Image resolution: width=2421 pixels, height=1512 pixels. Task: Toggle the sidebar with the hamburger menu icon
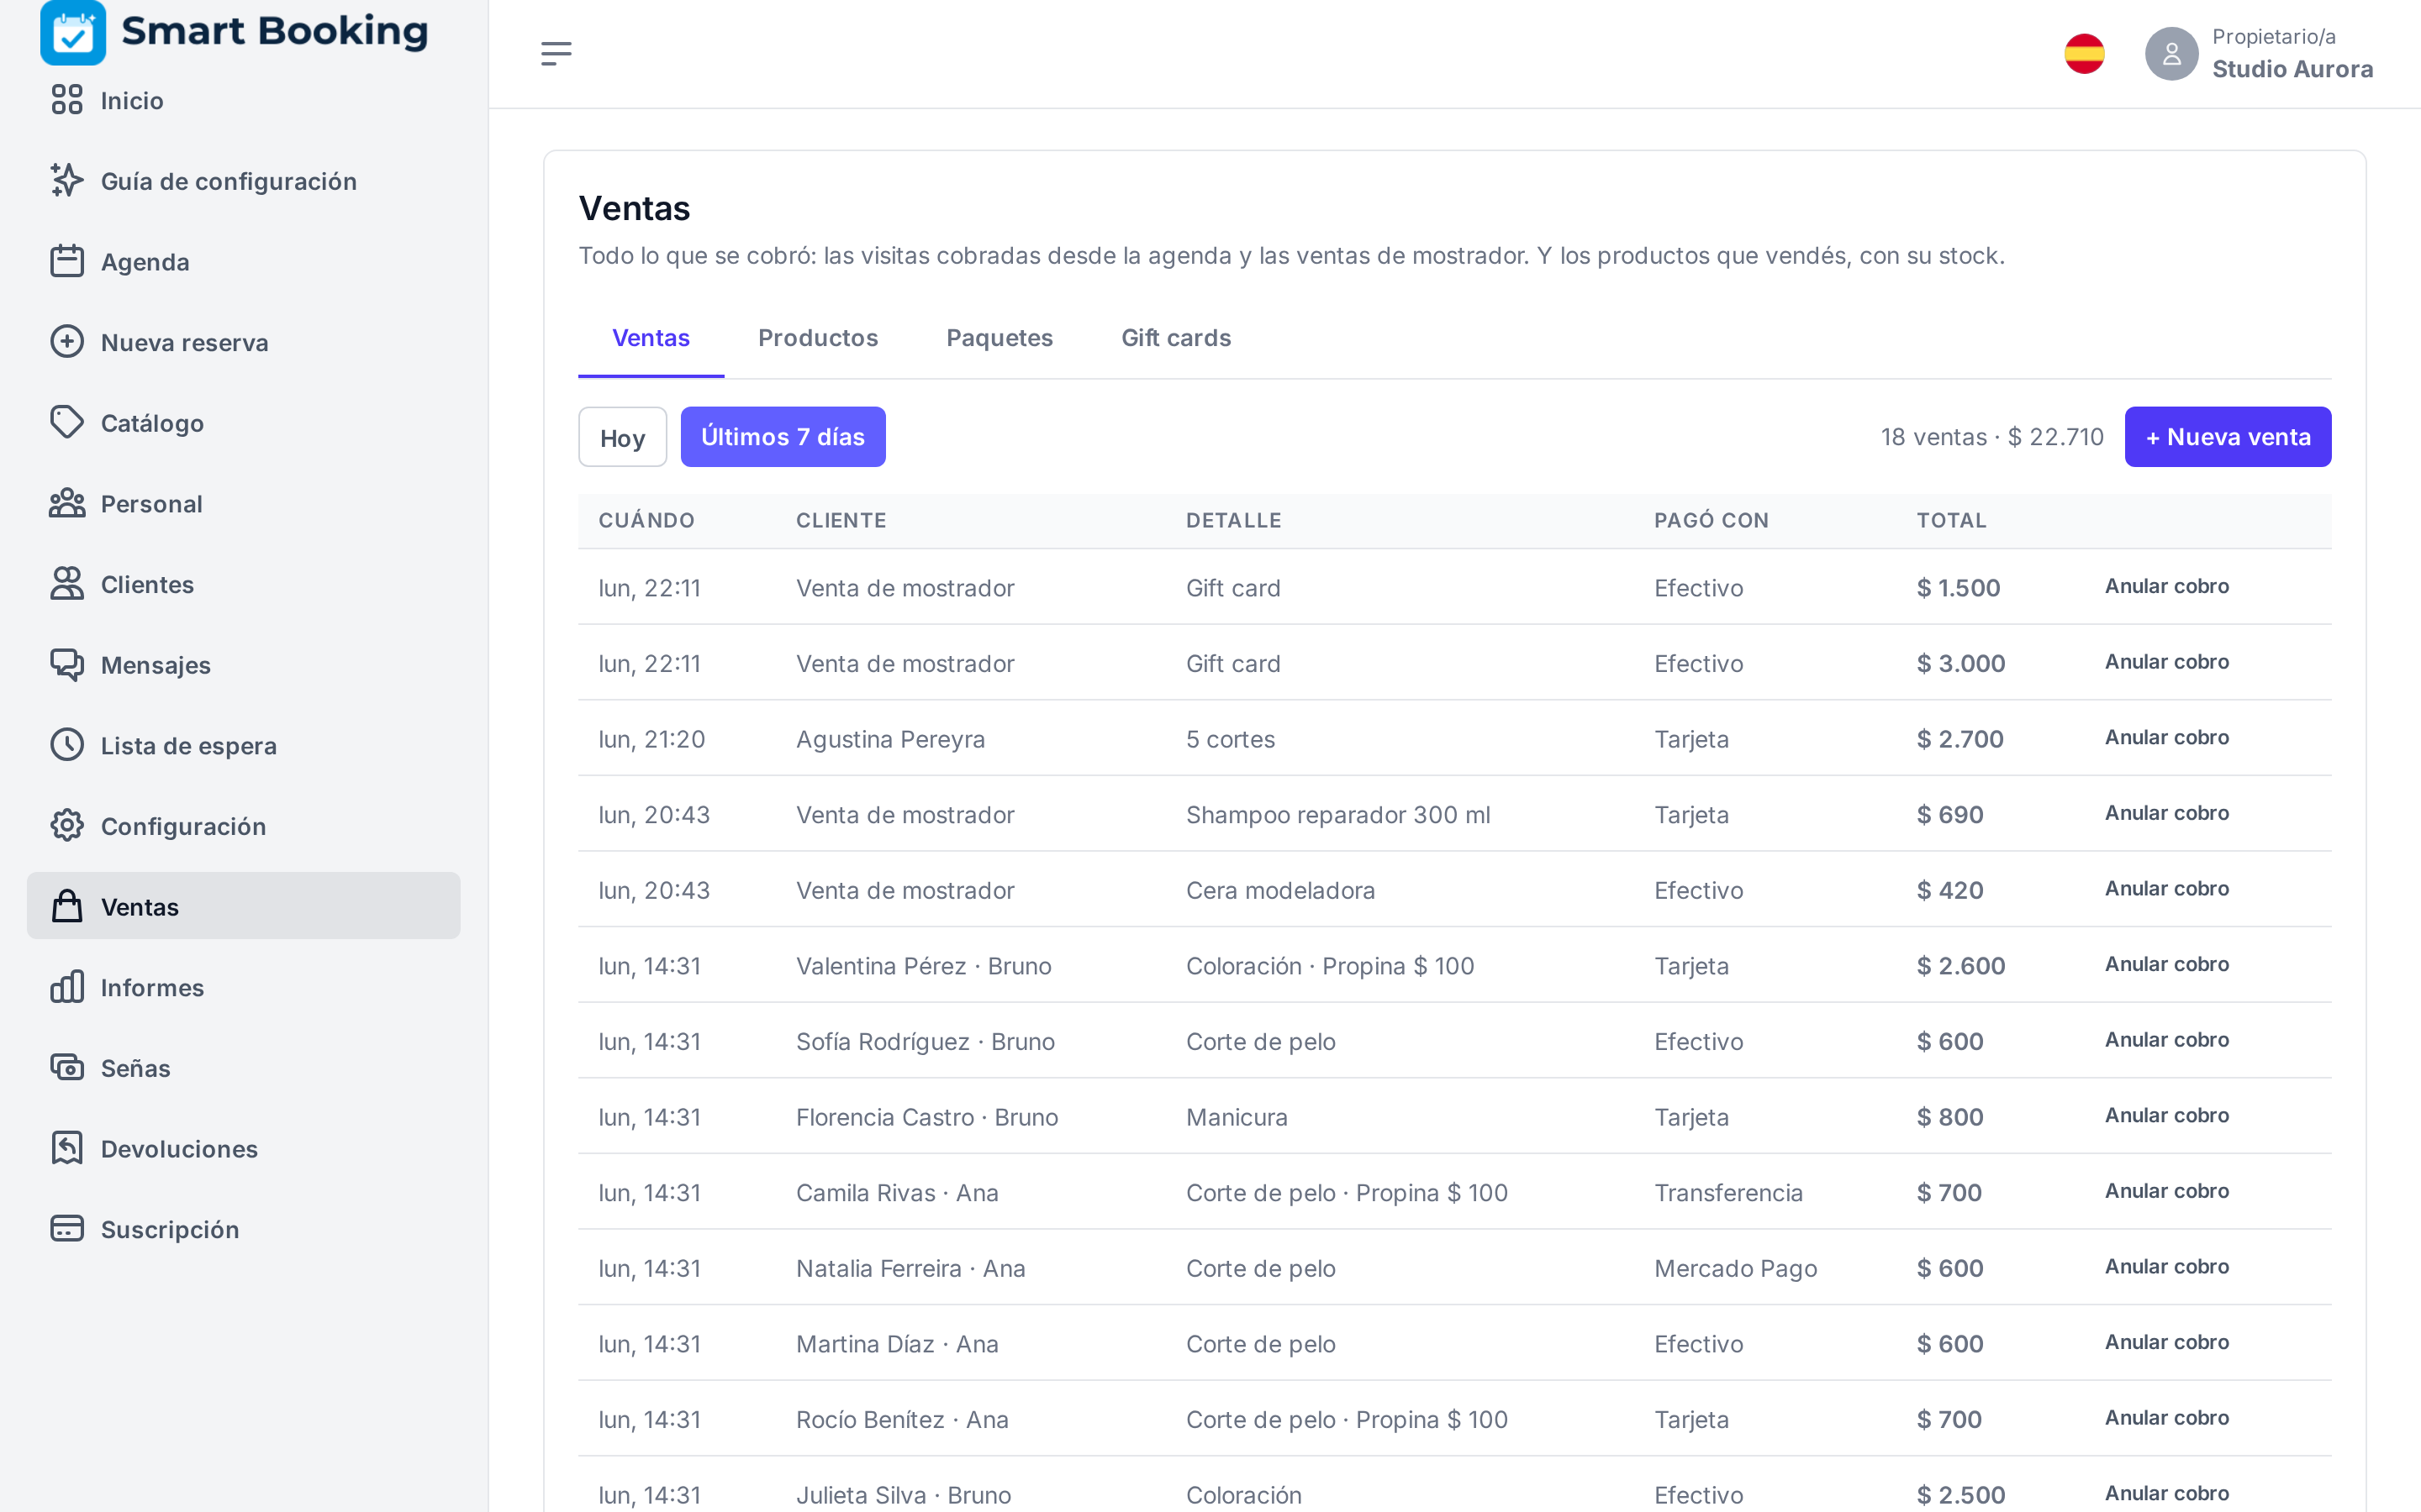click(x=556, y=53)
